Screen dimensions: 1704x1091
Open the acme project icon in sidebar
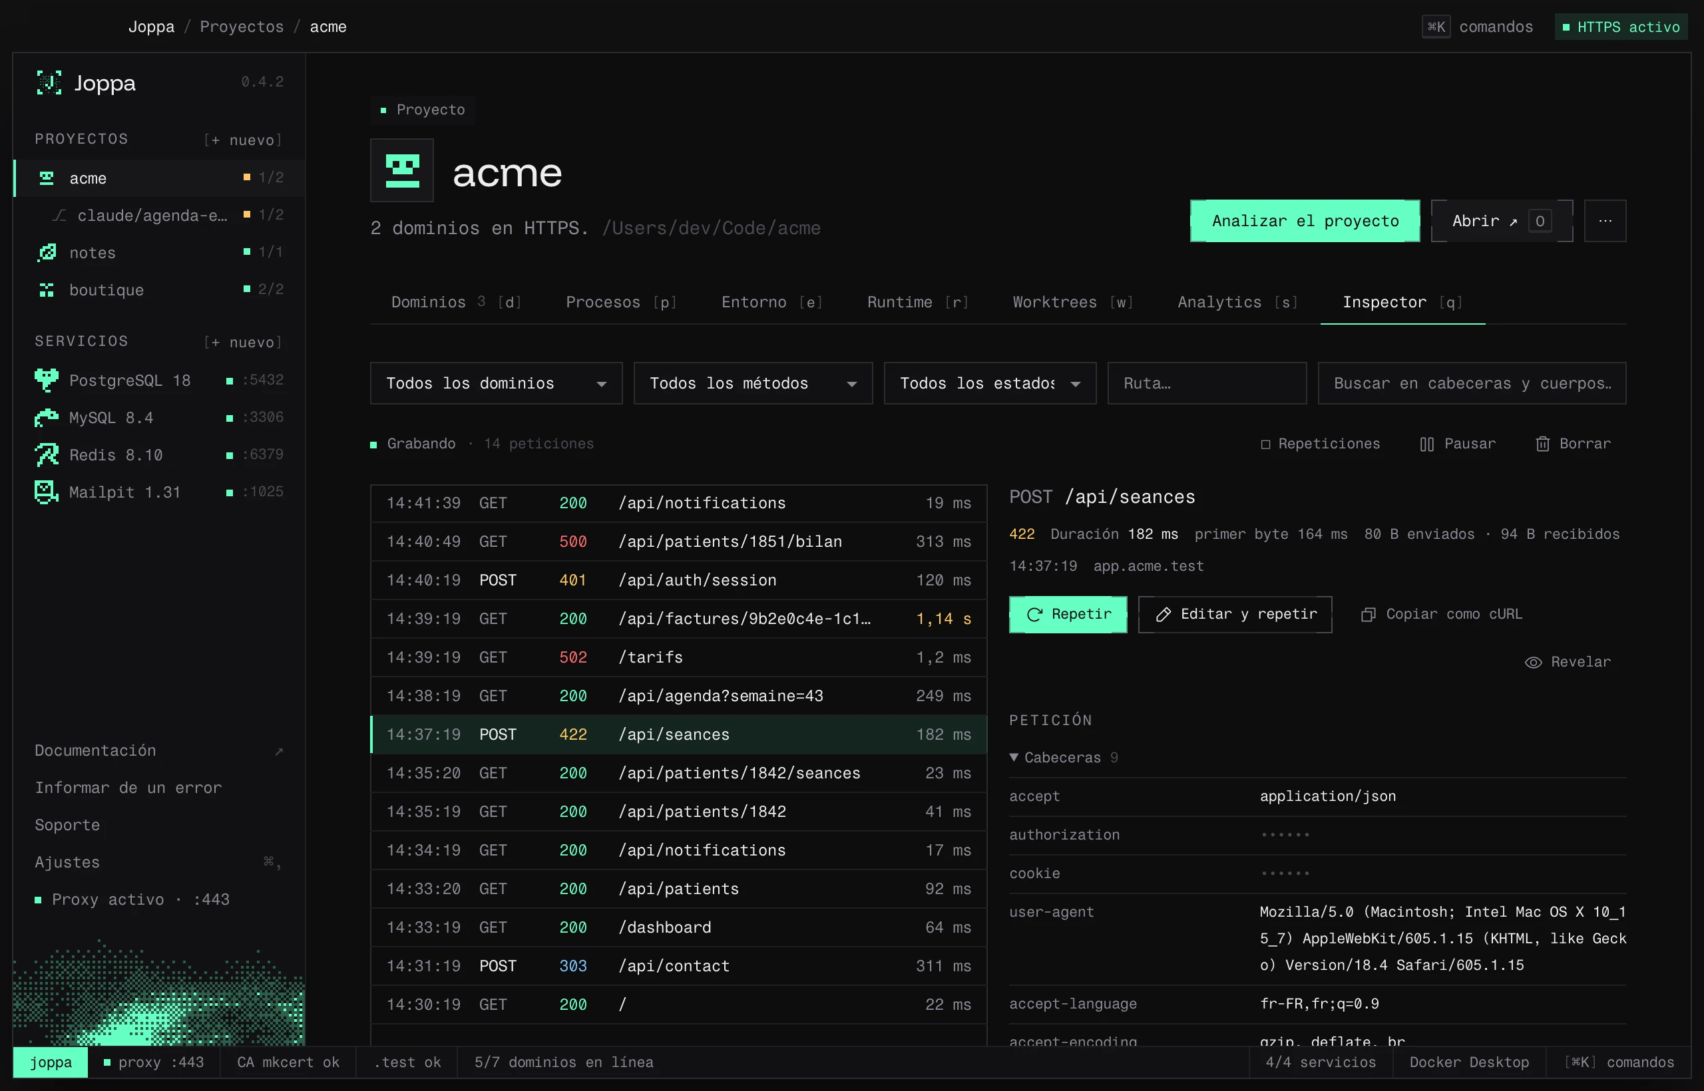click(47, 178)
